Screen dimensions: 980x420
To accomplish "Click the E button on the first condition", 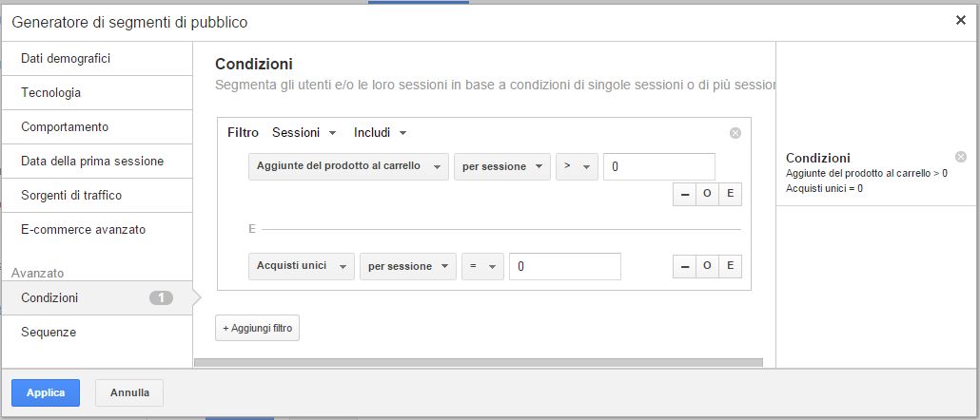I will tap(730, 195).
